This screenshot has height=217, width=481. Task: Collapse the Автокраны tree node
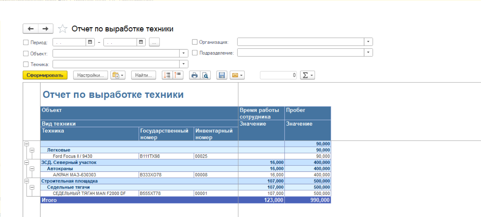point(32,168)
